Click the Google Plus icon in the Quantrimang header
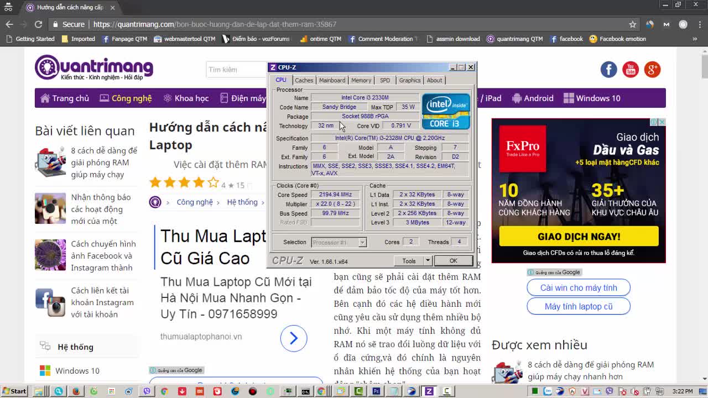The height and width of the screenshot is (398, 708). coord(652,69)
